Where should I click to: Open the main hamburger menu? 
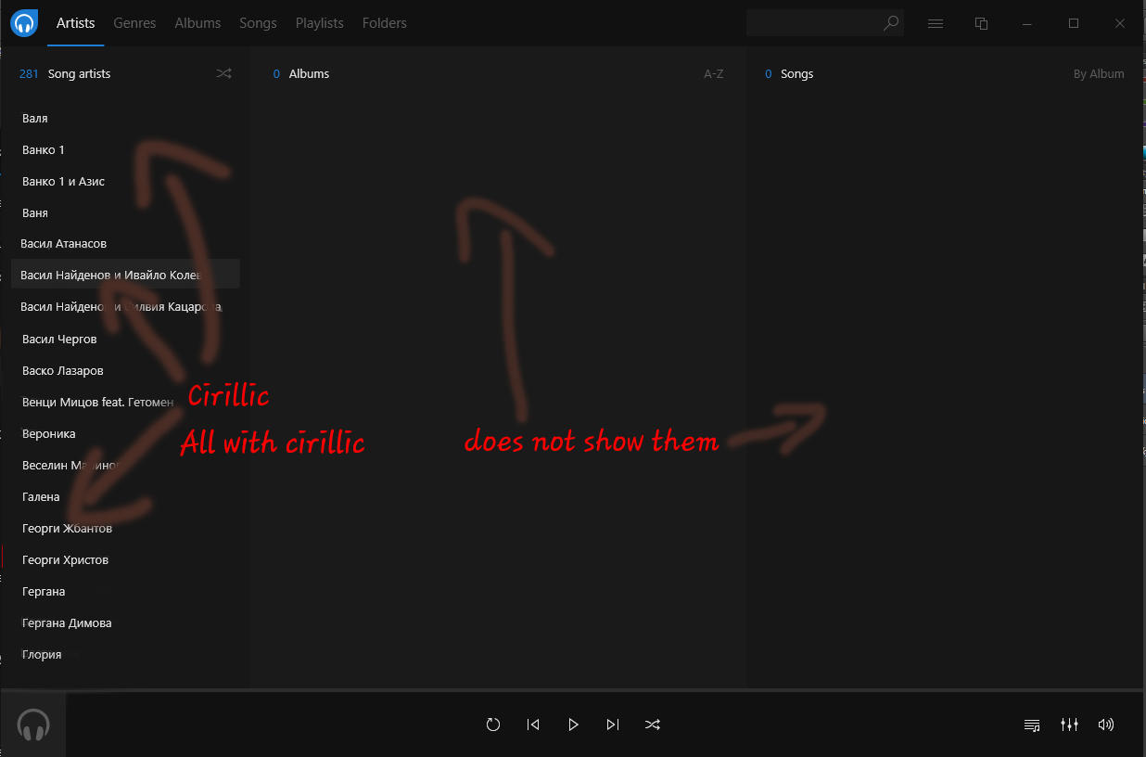pyautogui.click(x=935, y=23)
